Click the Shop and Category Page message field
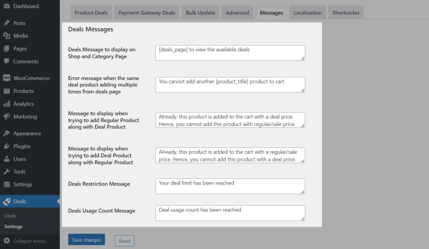Image resolution: width=429 pixels, height=249 pixels. click(x=230, y=53)
